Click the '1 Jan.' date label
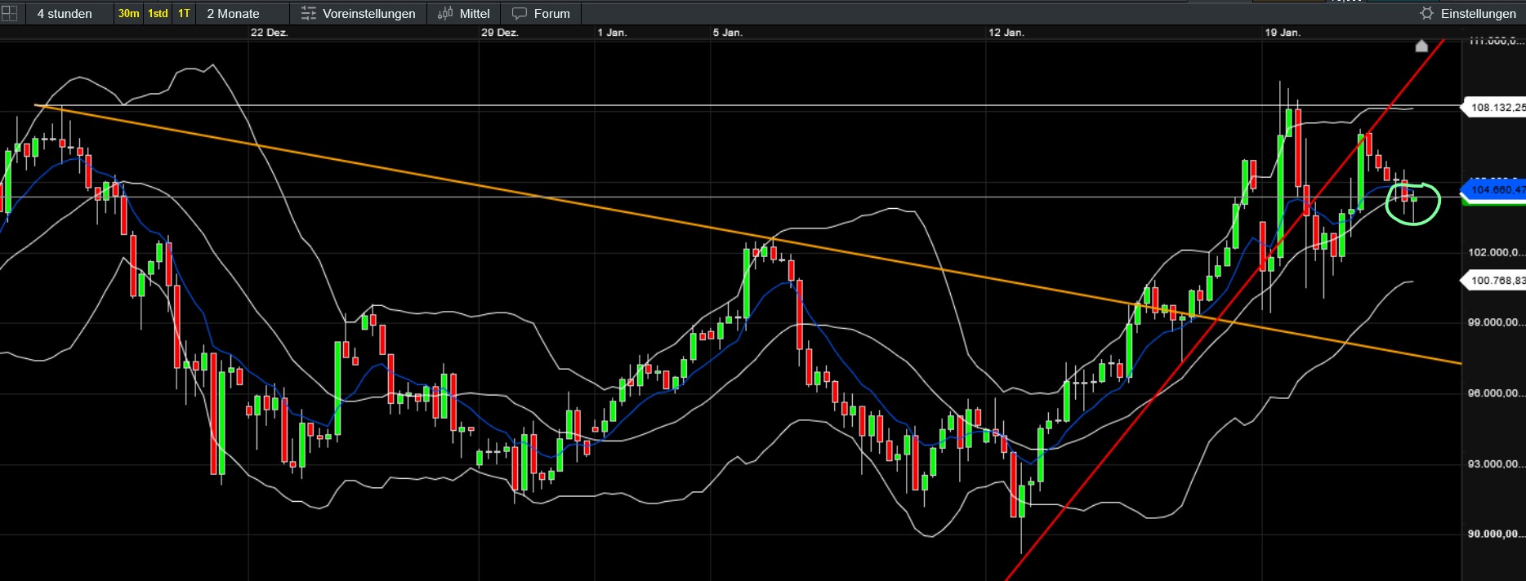1526x581 pixels. click(612, 33)
